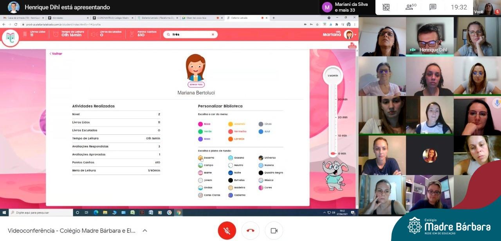This screenshot has width=501, height=241.
Task: Expand the meeting details chevron
Action: click(x=145, y=230)
